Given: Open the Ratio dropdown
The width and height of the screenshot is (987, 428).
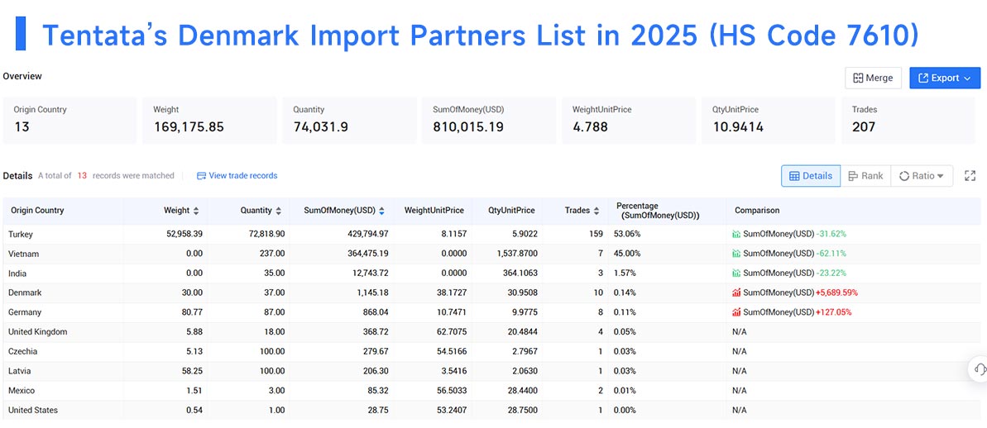Looking at the screenshot, I should pyautogui.click(x=922, y=176).
